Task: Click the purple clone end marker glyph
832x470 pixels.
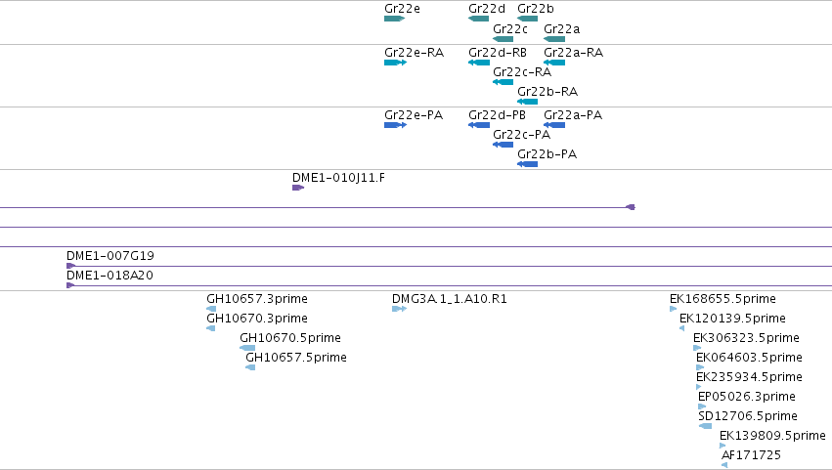Action: tap(631, 207)
